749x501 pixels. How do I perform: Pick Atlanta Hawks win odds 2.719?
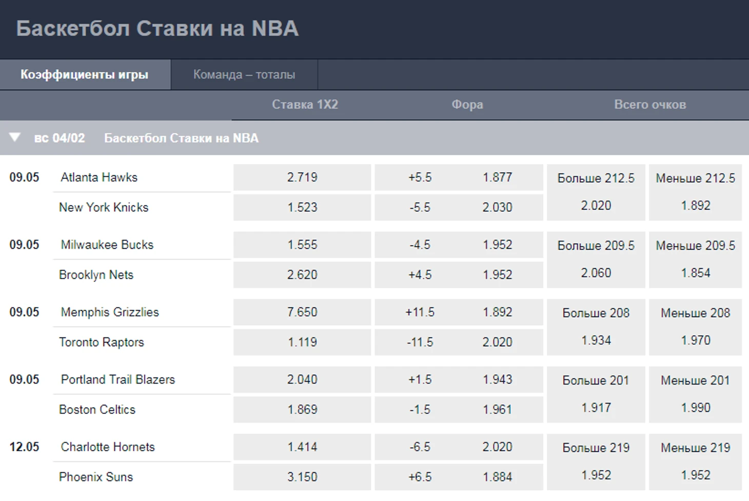(x=302, y=177)
